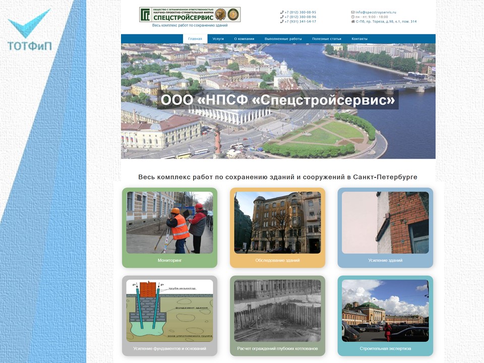Navigate to Контакты page
This screenshot has width=484, height=363.
click(359, 39)
